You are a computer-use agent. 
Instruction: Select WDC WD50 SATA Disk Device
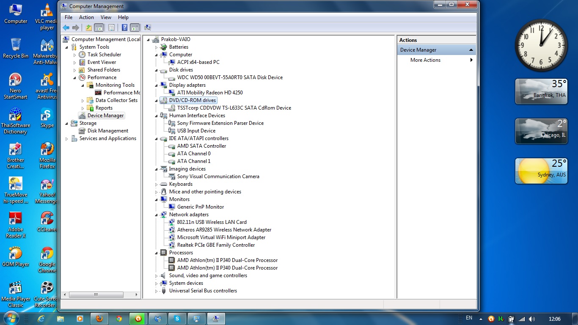[x=230, y=77]
